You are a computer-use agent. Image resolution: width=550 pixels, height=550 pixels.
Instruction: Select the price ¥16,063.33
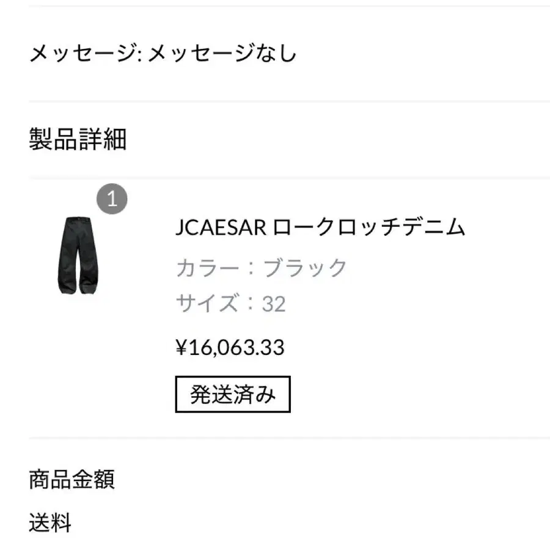(x=230, y=348)
